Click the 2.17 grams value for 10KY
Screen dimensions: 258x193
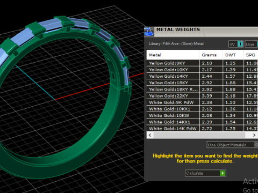click(207, 70)
